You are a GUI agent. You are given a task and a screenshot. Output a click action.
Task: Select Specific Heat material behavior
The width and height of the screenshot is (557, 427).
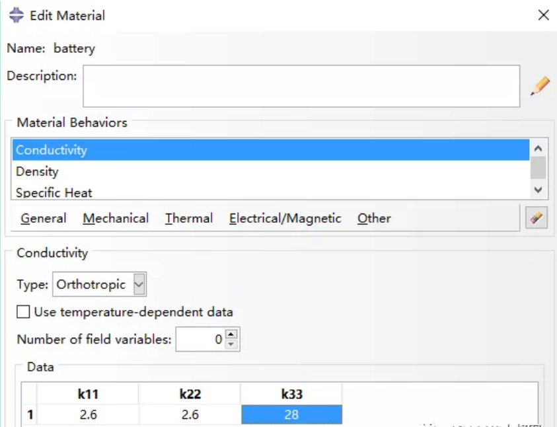[x=54, y=192]
